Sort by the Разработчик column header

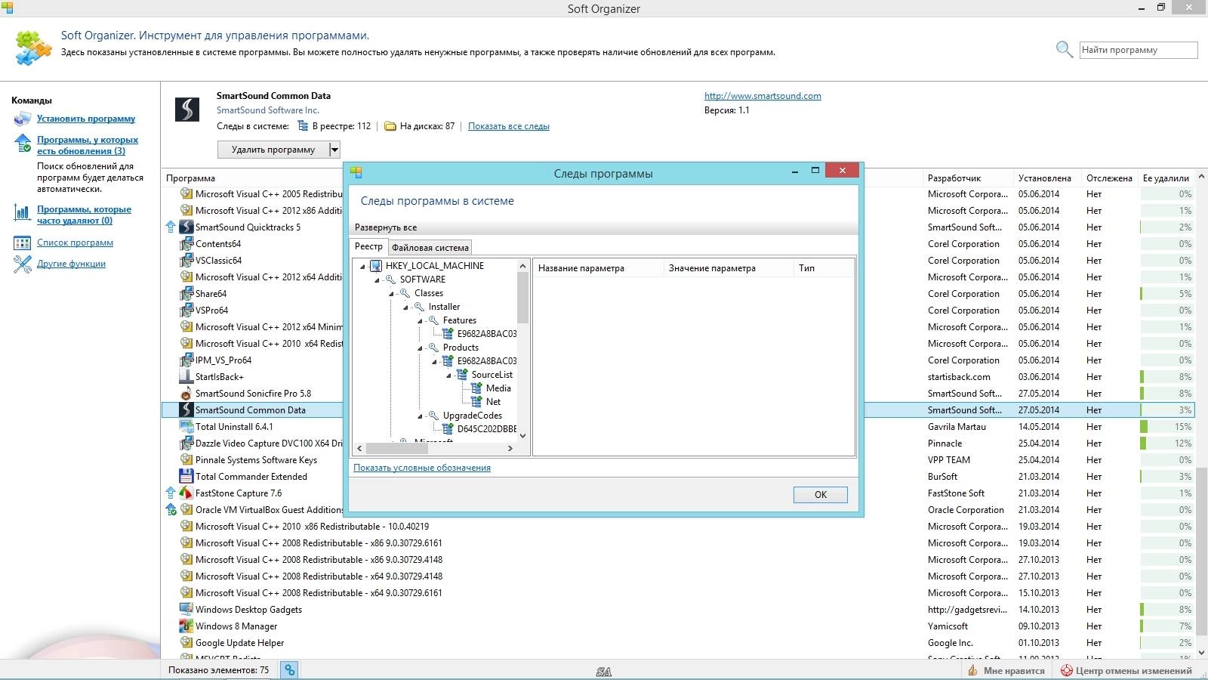[x=968, y=178]
